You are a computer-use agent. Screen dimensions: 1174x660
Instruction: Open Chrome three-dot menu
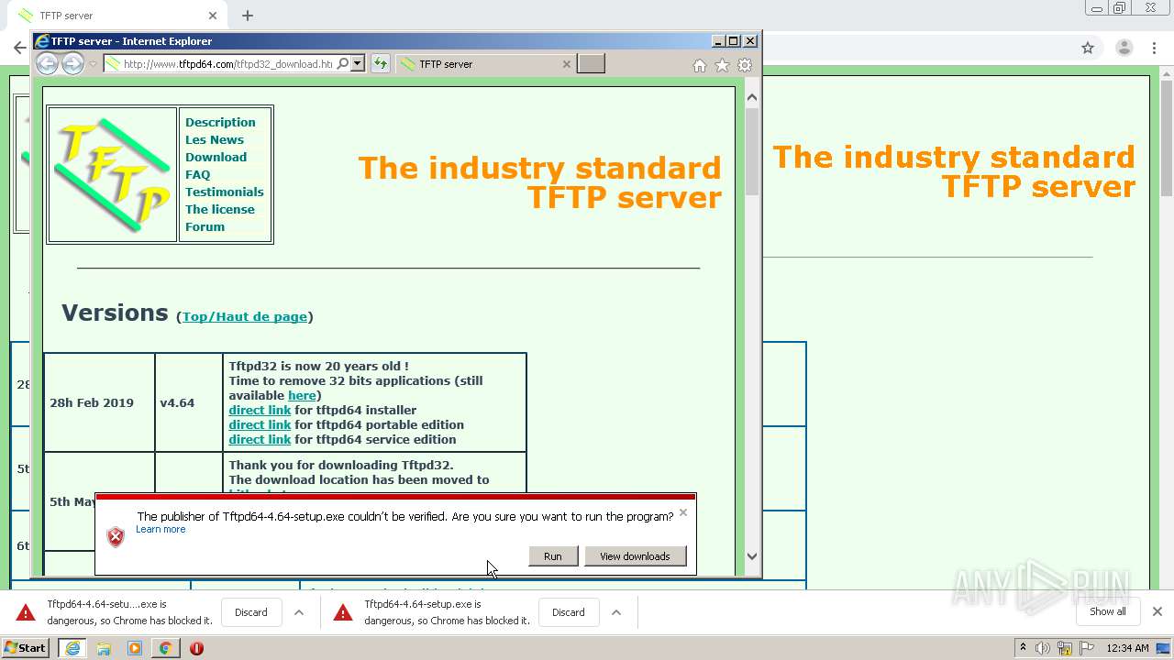point(1156,48)
